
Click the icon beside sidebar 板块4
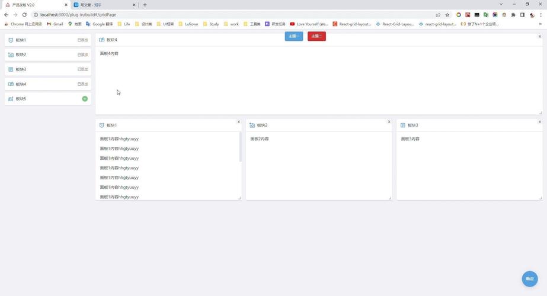pos(11,84)
